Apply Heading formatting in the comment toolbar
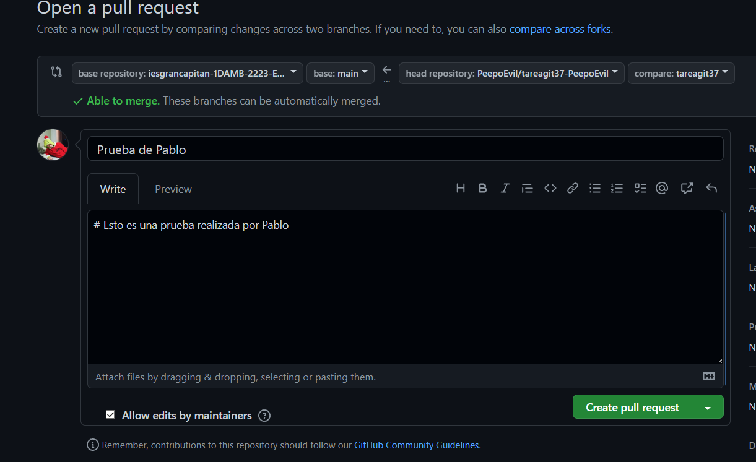Viewport: 756px width, 462px height. [460, 188]
